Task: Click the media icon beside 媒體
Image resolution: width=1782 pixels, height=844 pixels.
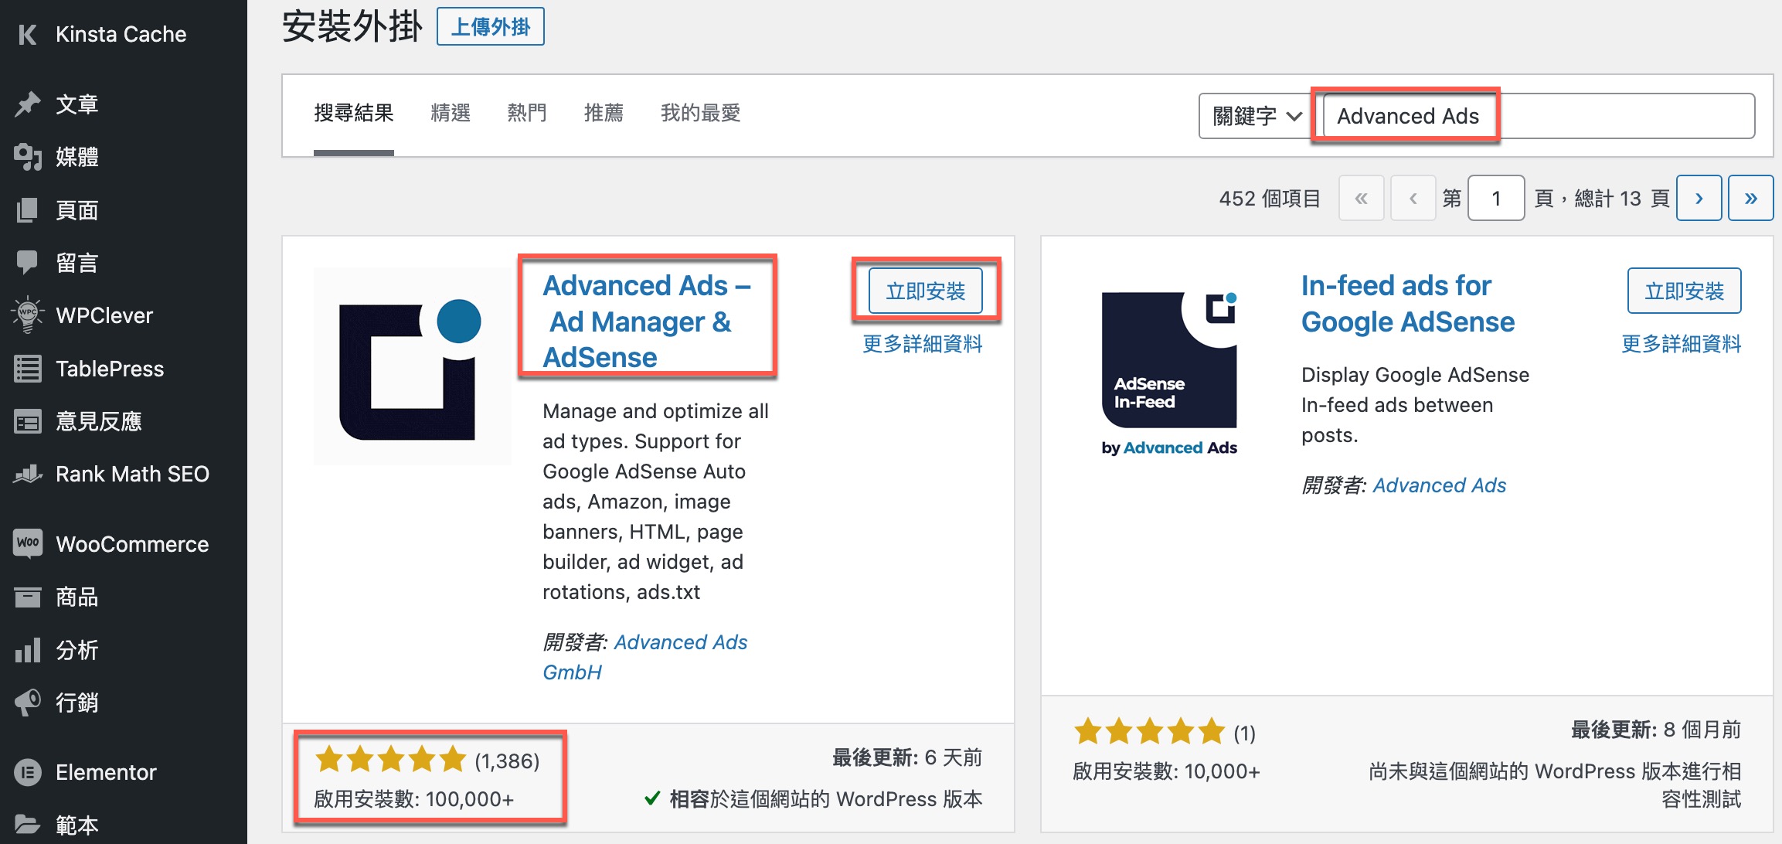Action: coord(27,157)
